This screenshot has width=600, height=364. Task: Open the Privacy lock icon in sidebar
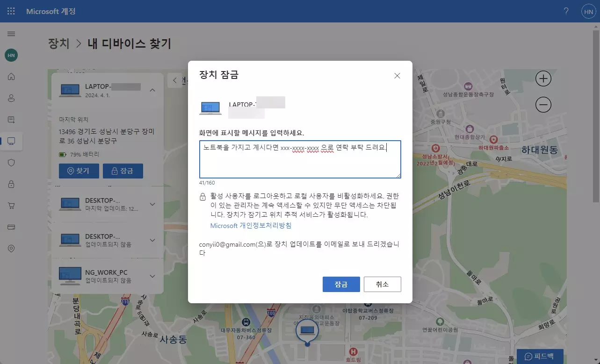coord(11,184)
